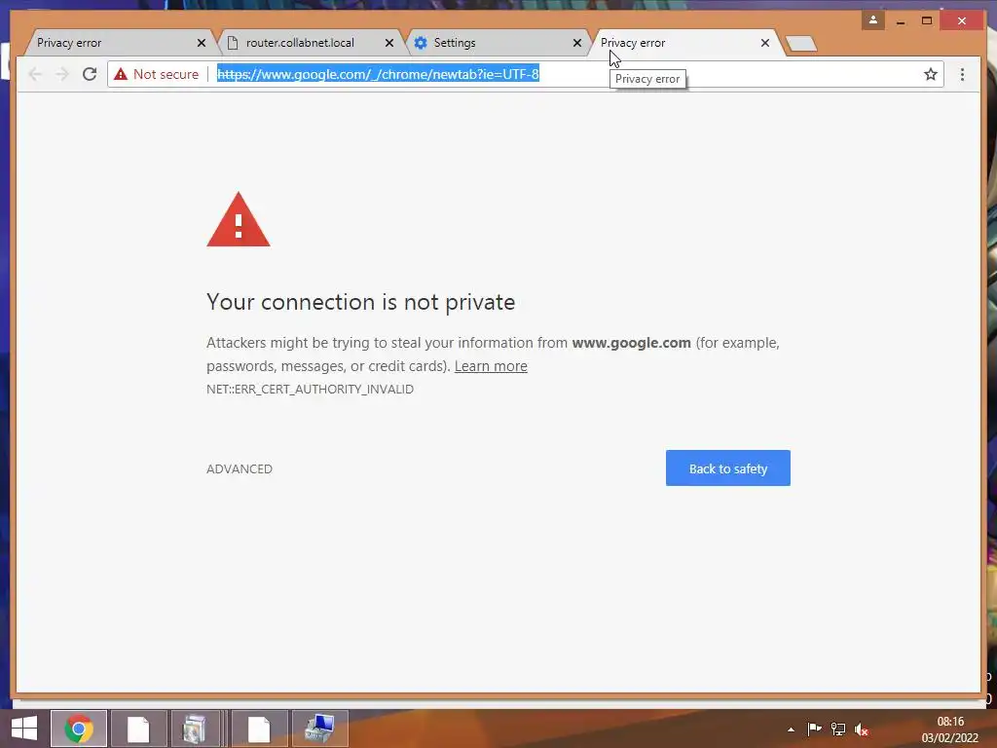Close the router.collabnet.local tab

coord(389,43)
